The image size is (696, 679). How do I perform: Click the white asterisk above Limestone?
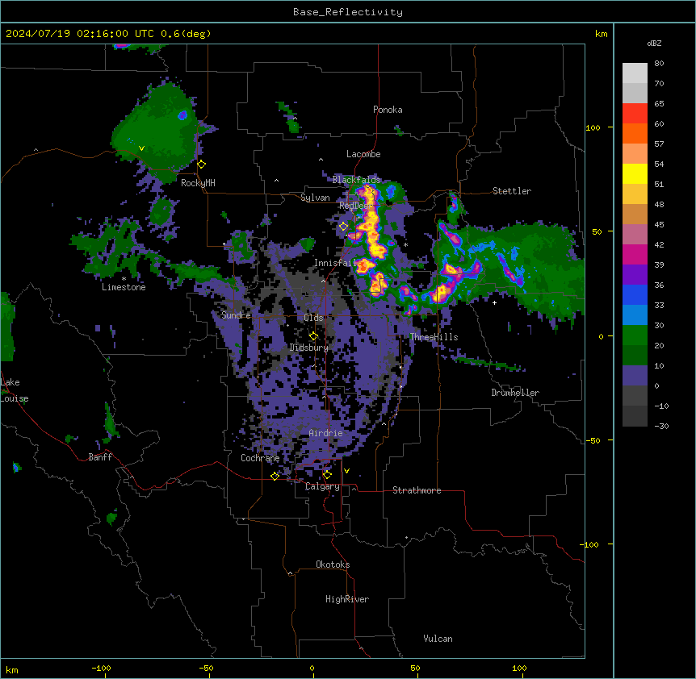[124, 279]
